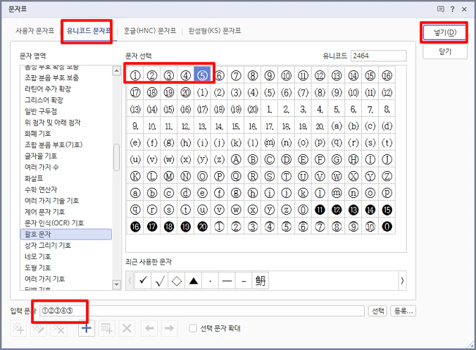The height and width of the screenshot is (350, 476).
Task: Click the X delete icon in bottom toolbar
Action: pyautogui.click(x=127, y=328)
